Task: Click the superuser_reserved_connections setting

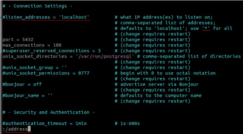Action: 51,51
